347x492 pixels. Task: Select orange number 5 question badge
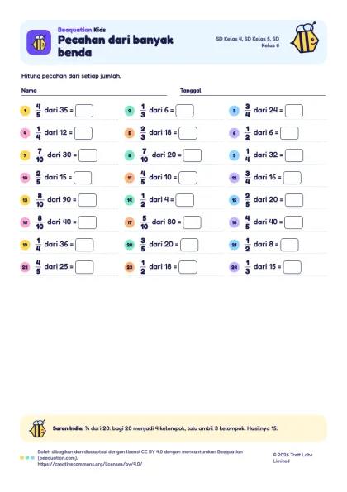coord(130,133)
